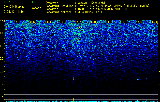Click the HROFFT 1.0.0 title text
160x102 pixels.
coord(20,2)
